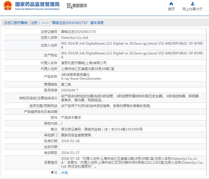Open the 数据查询 search icon
Viewport: 209px width, 179px height.
(x=69, y=6)
